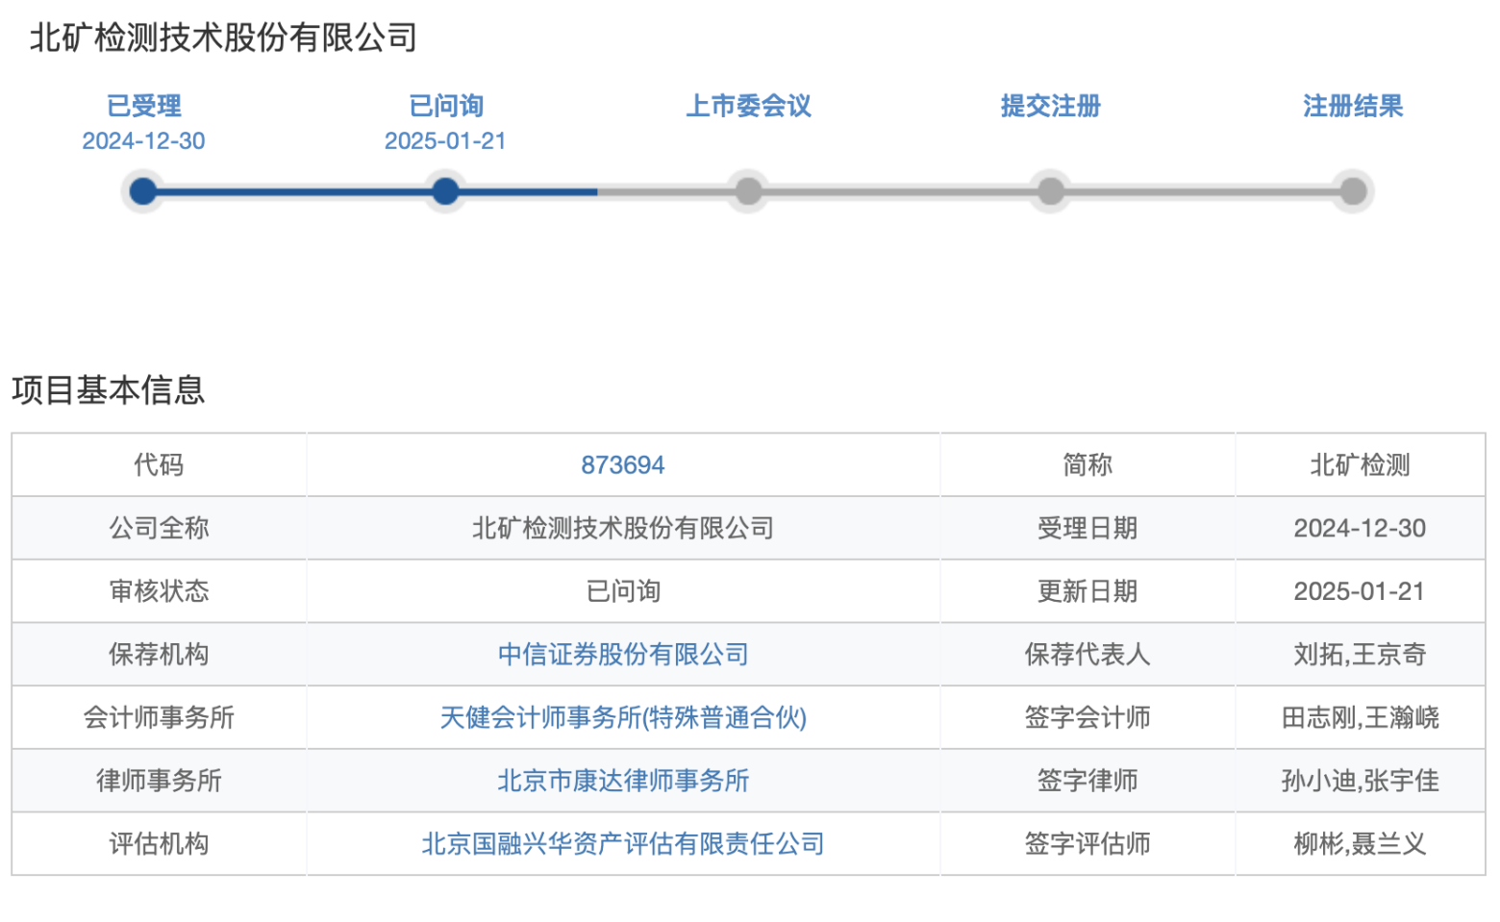Open 中信证券股份有限公司 sponsor link

(x=623, y=655)
